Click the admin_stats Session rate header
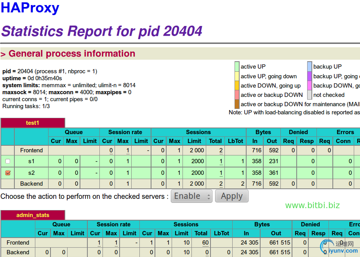Image resolution: width=360 pixels, height=257 pixels. click(x=113, y=224)
